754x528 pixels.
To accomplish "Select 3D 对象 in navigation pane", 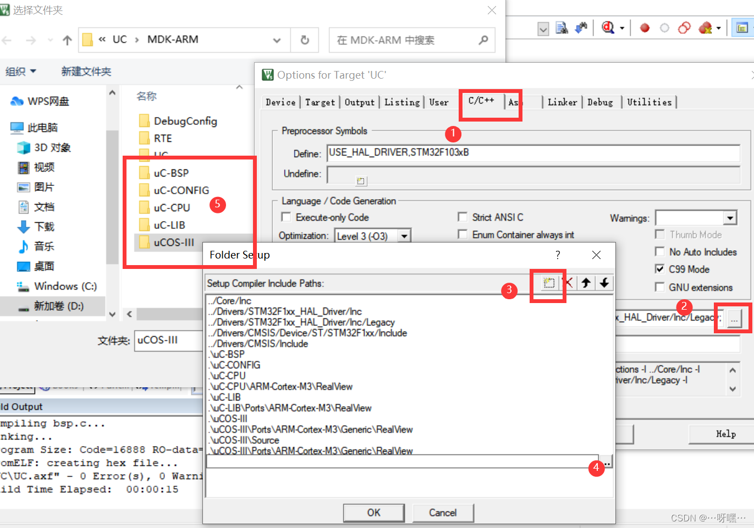I will (x=44, y=147).
